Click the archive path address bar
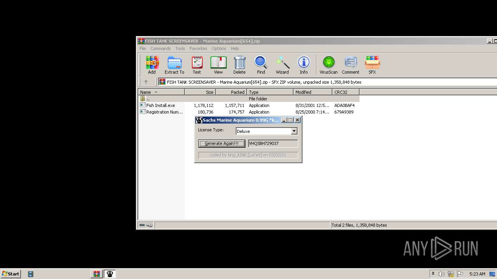This screenshot has height=279, width=497. click(327, 82)
